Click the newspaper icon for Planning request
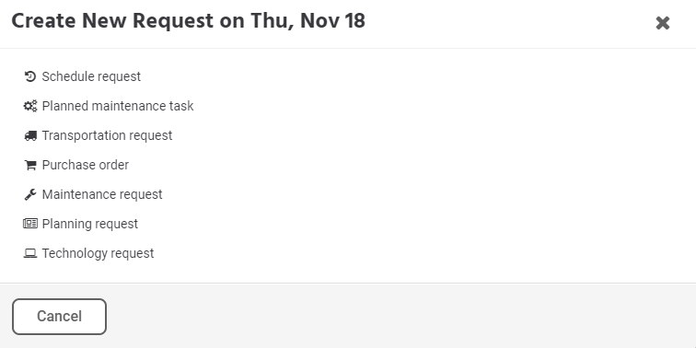 point(30,224)
